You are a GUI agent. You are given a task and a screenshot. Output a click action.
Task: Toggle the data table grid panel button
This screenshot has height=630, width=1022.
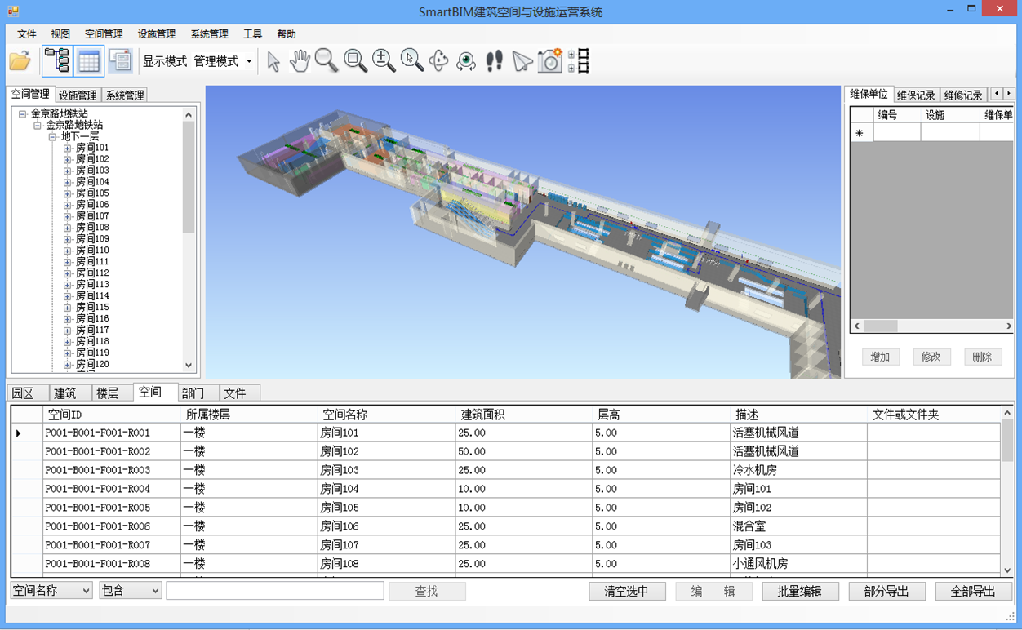[88, 61]
